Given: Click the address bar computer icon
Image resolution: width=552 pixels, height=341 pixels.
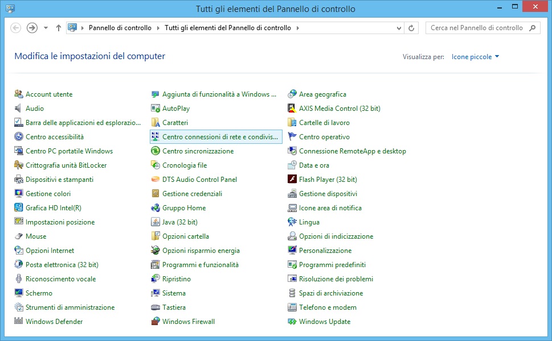Looking at the screenshot, I should [72, 28].
